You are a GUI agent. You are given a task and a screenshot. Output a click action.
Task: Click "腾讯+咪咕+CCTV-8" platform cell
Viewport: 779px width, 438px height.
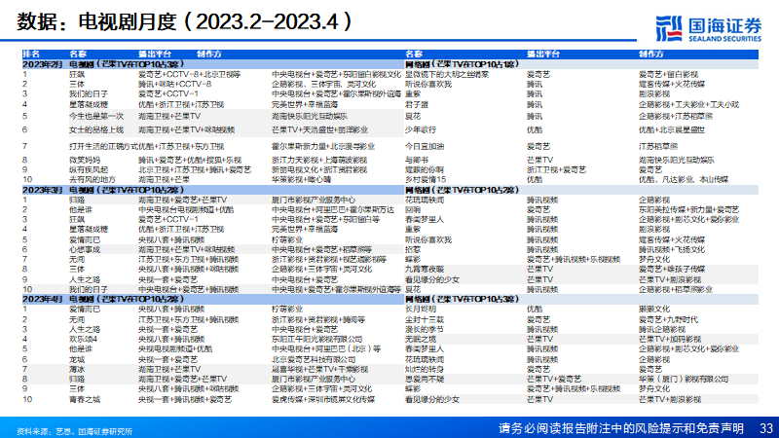(174, 84)
